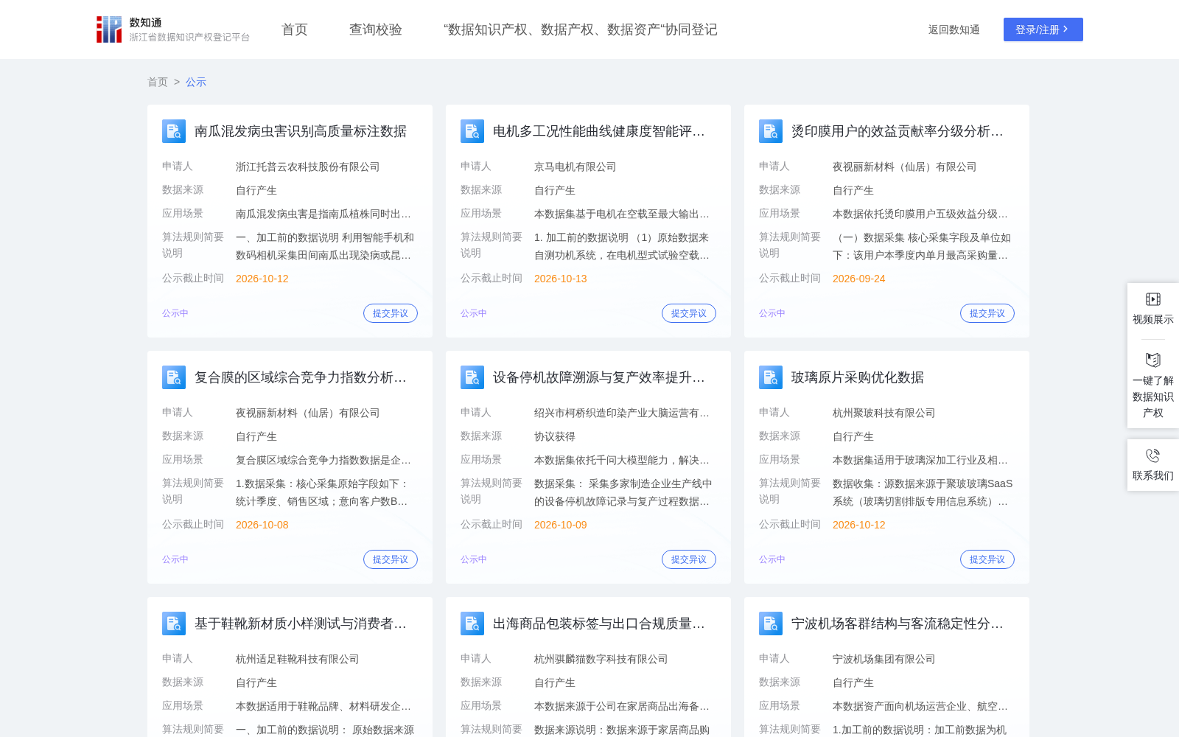1179x737 pixels.
Task: Click the 联系我们 phone icon
Action: tap(1153, 455)
